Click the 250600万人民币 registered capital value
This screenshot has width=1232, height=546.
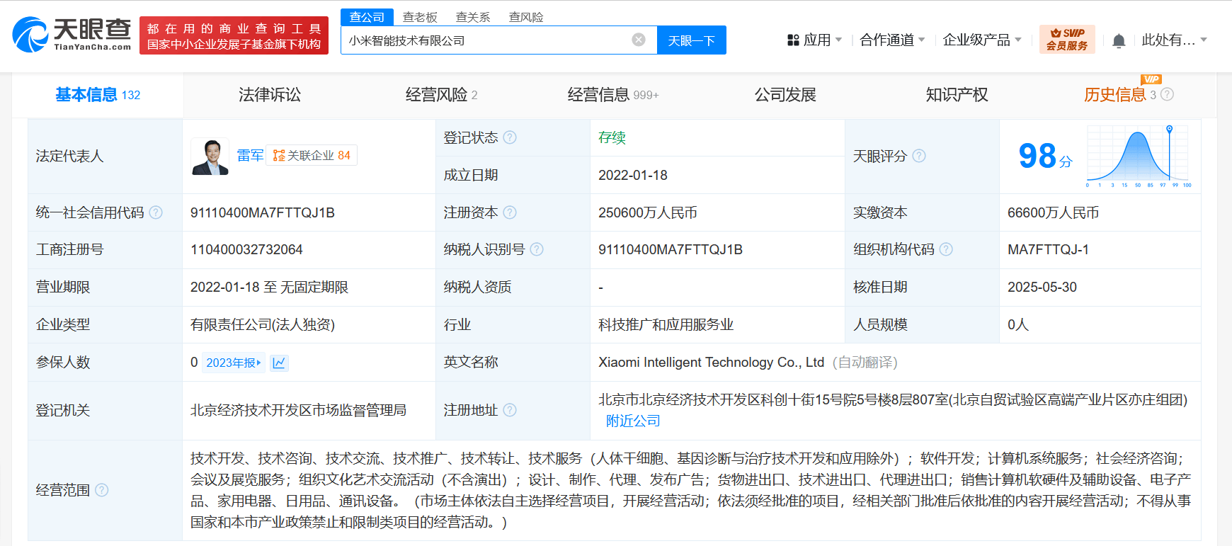tap(648, 212)
